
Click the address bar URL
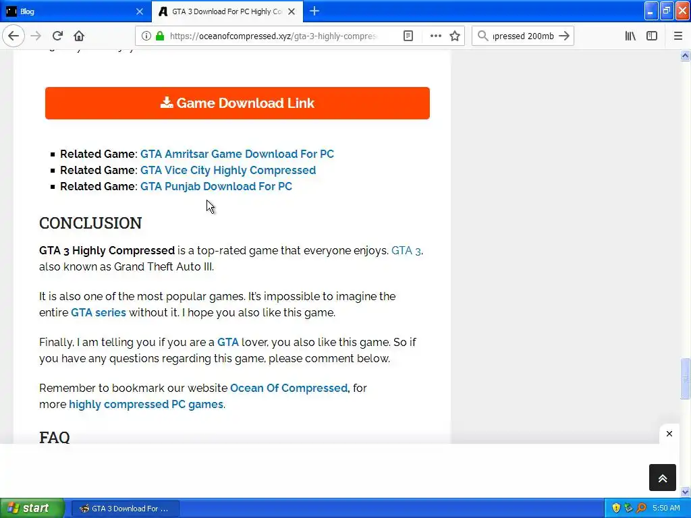tap(273, 36)
